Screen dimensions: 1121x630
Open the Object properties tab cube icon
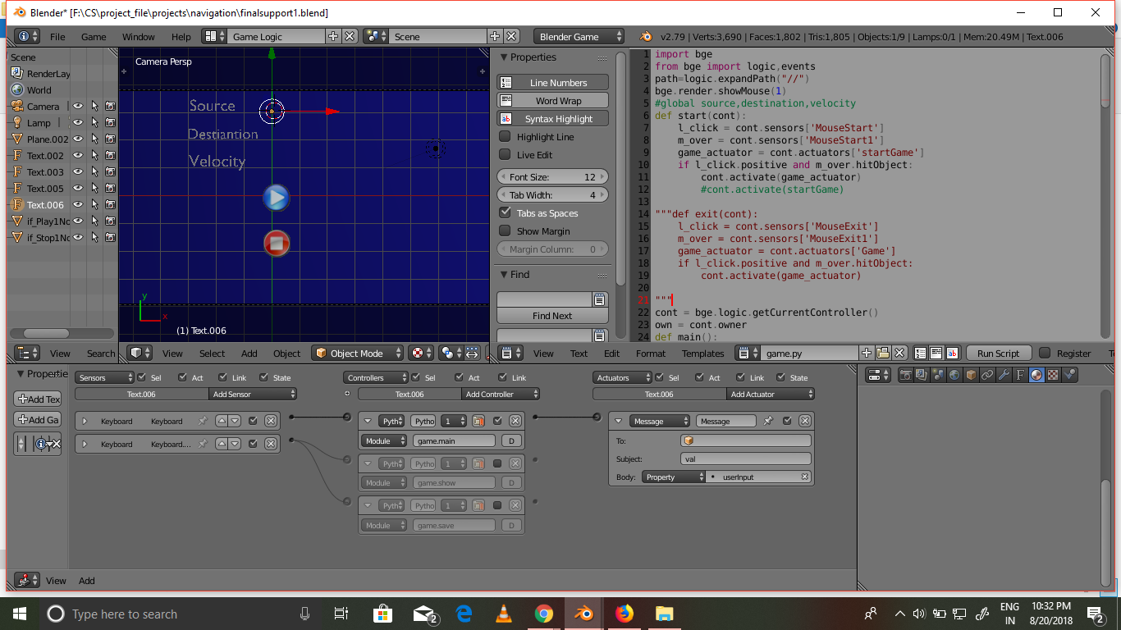971,375
